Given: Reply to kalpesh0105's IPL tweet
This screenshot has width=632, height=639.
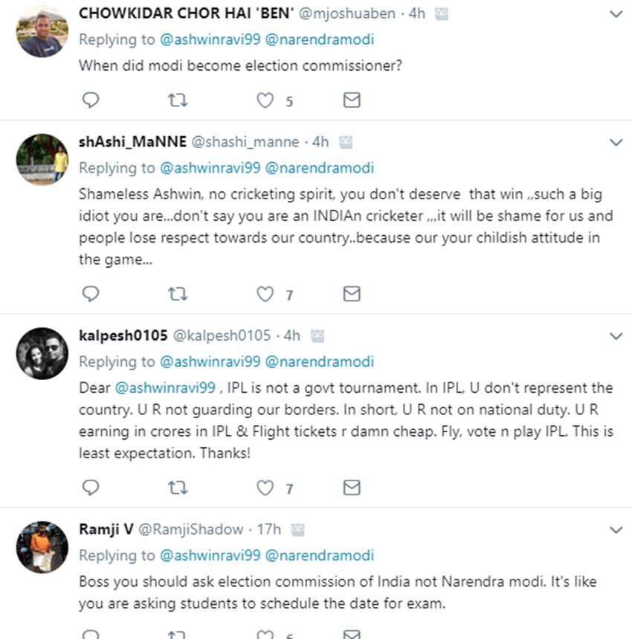Looking at the screenshot, I should coord(90,488).
